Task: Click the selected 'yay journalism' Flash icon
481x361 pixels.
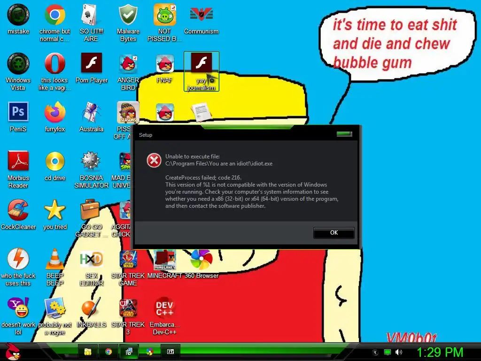Action: coord(201,71)
